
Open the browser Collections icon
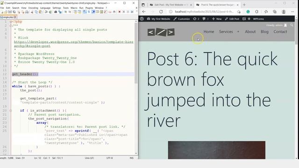tap(275, 12)
